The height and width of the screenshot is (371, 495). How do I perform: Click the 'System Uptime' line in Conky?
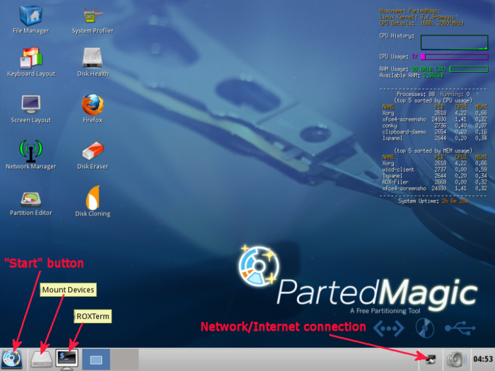tap(433, 201)
